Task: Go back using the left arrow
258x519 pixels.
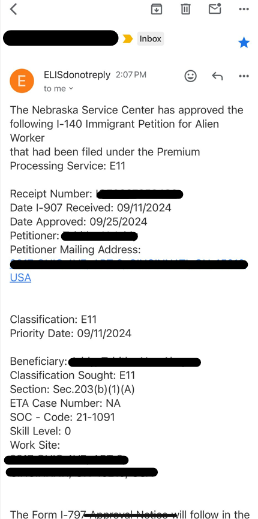Action: click(13, 9)
